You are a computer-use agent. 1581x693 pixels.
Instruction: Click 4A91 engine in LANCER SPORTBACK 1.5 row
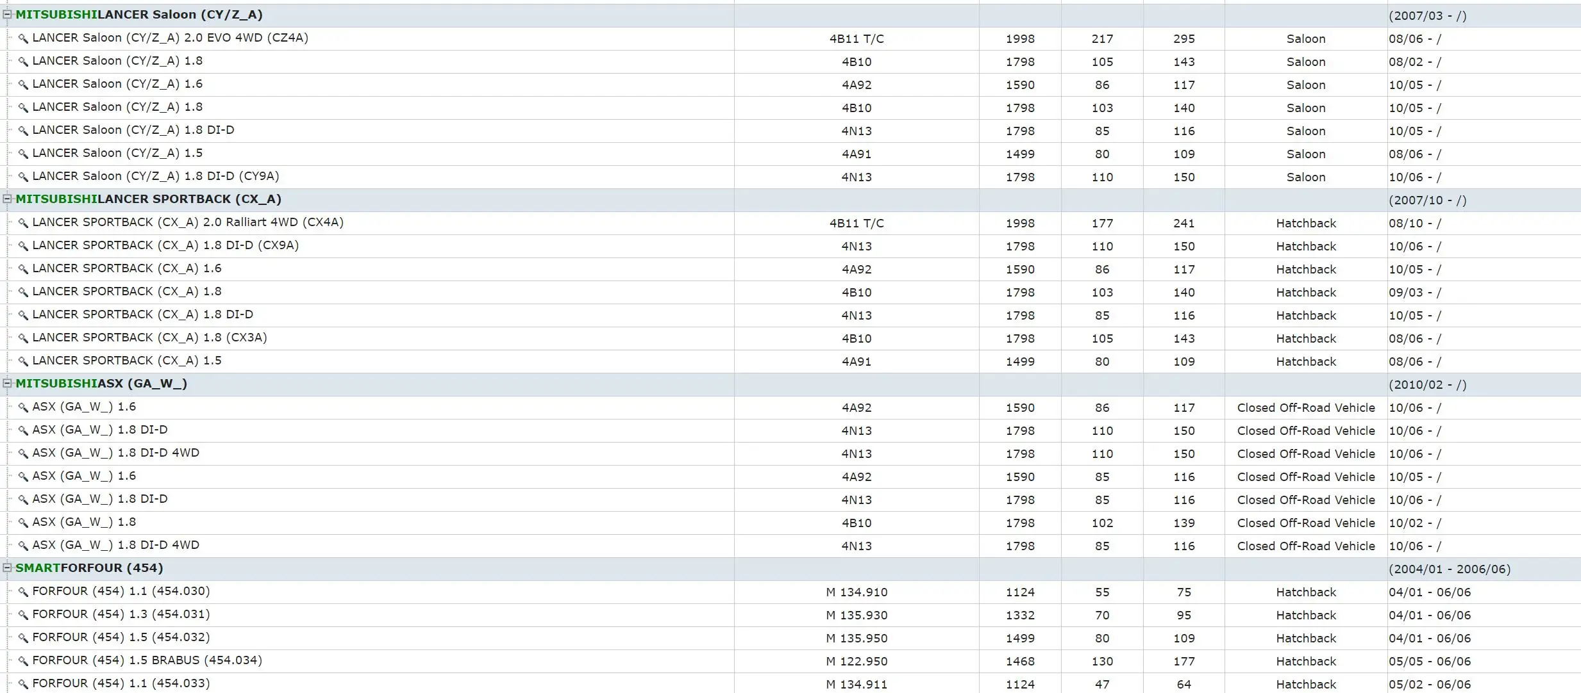(857, 362)
